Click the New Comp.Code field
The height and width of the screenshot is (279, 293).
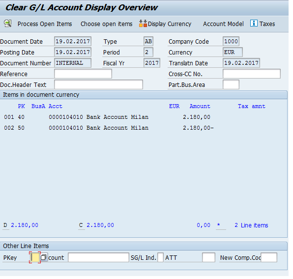coord(269,257)
